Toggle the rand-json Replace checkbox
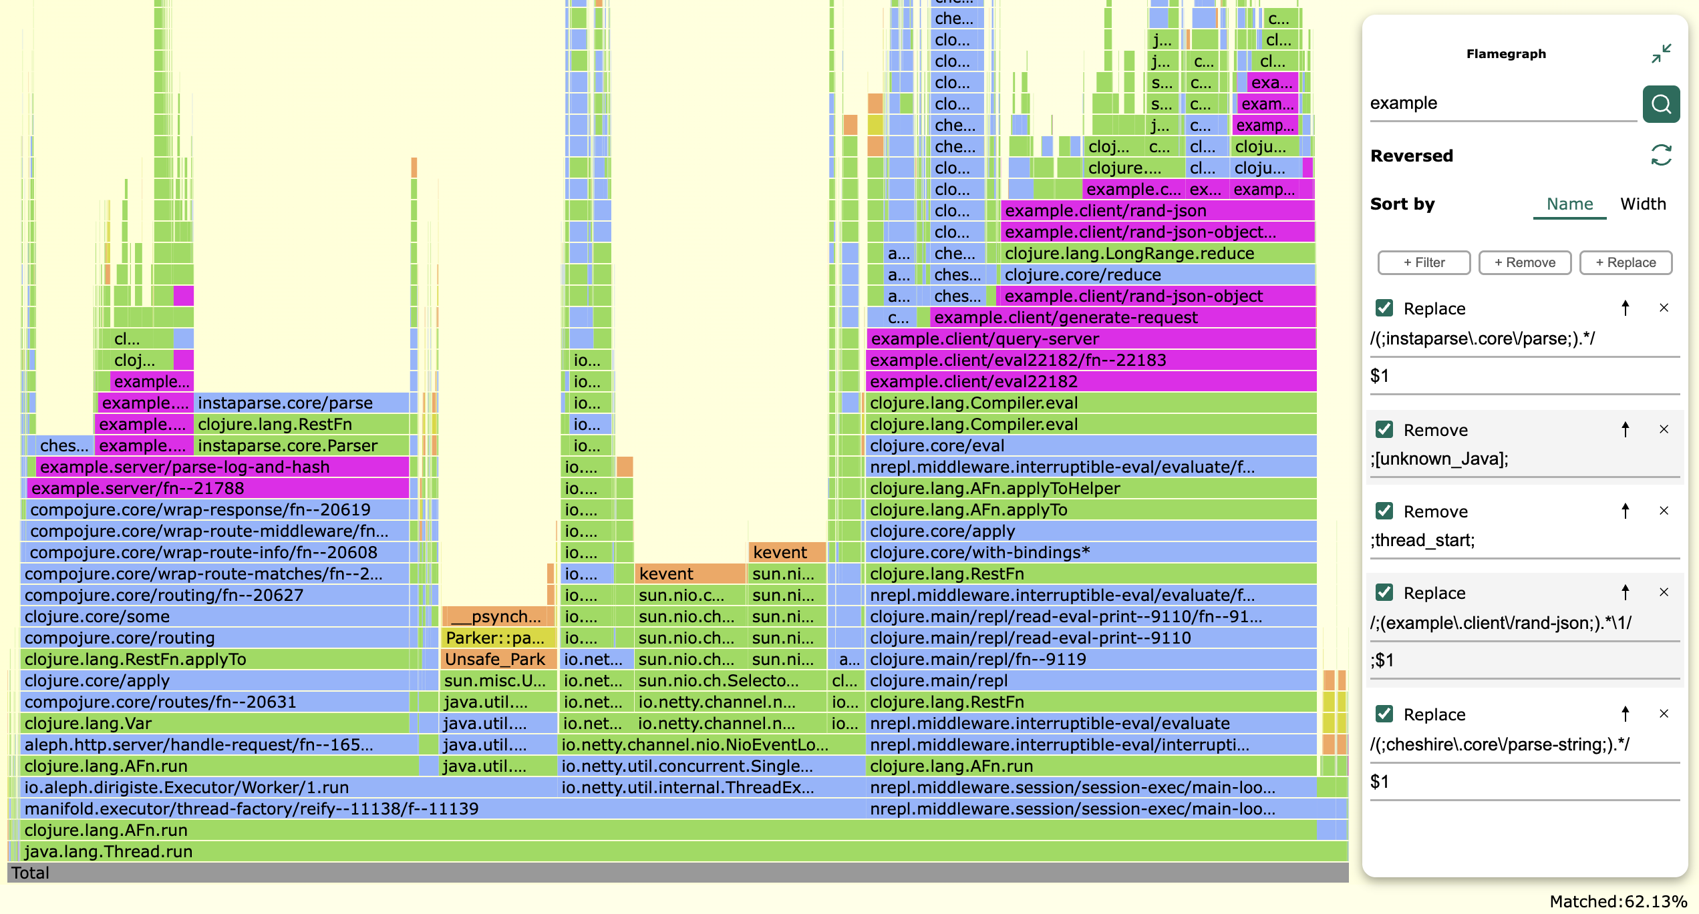The width and height of the screenshot is (1699, 914). [1384, 592]
